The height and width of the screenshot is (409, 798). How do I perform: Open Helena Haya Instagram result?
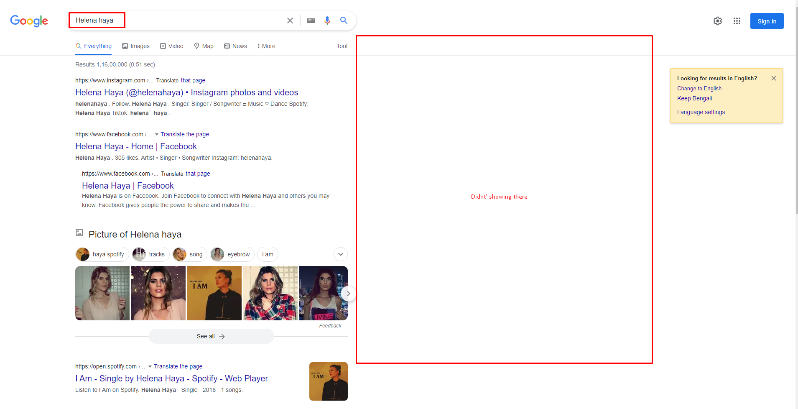click(186, 92)
